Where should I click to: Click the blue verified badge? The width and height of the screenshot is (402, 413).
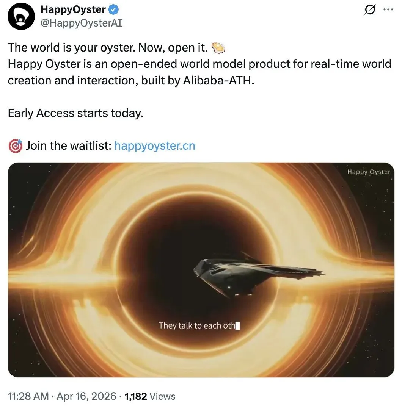click(114, 10)
